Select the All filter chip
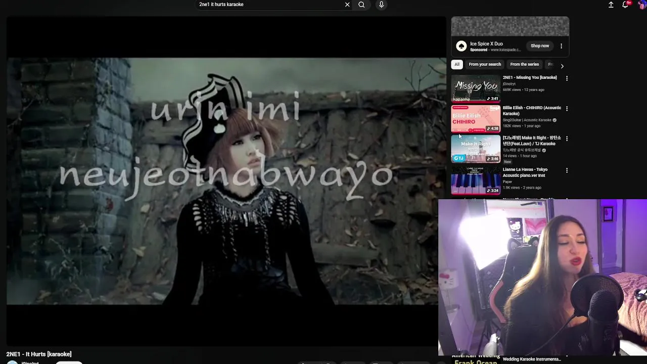This screenshot has height=364, width=647. click(457, 64)
